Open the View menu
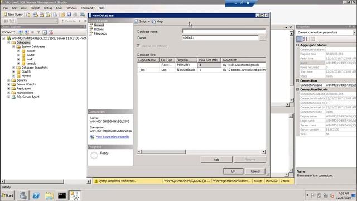Image resolution: width=357 pixels, height=201 pixels. pos(23,8)
